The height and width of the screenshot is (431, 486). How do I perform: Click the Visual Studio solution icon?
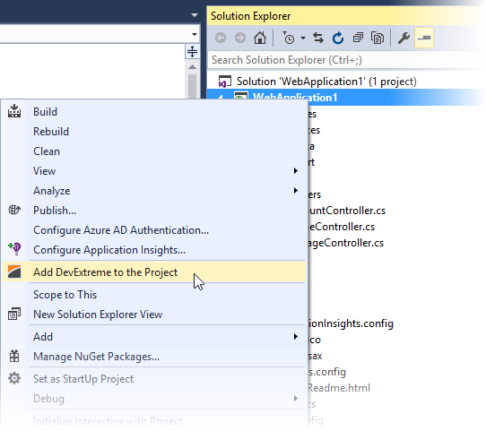225,82
